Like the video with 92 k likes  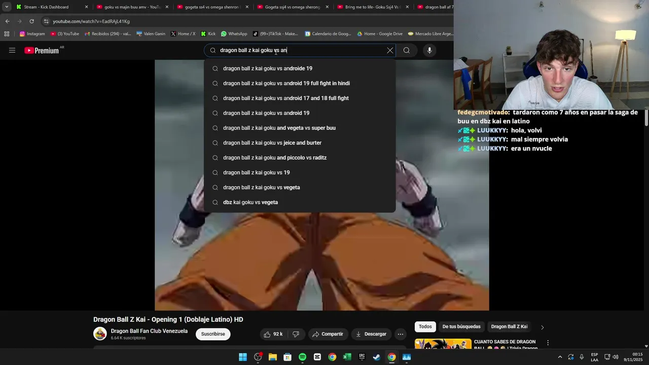tap(273, 334)
